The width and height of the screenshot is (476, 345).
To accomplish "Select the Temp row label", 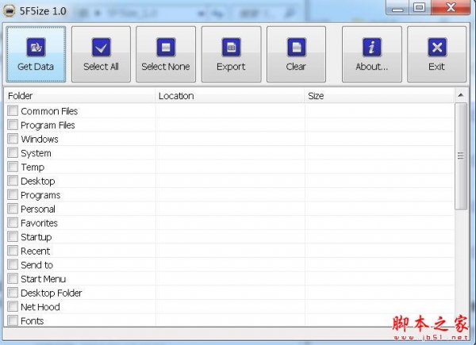I will pyautogui.click(x=33, y=167).
